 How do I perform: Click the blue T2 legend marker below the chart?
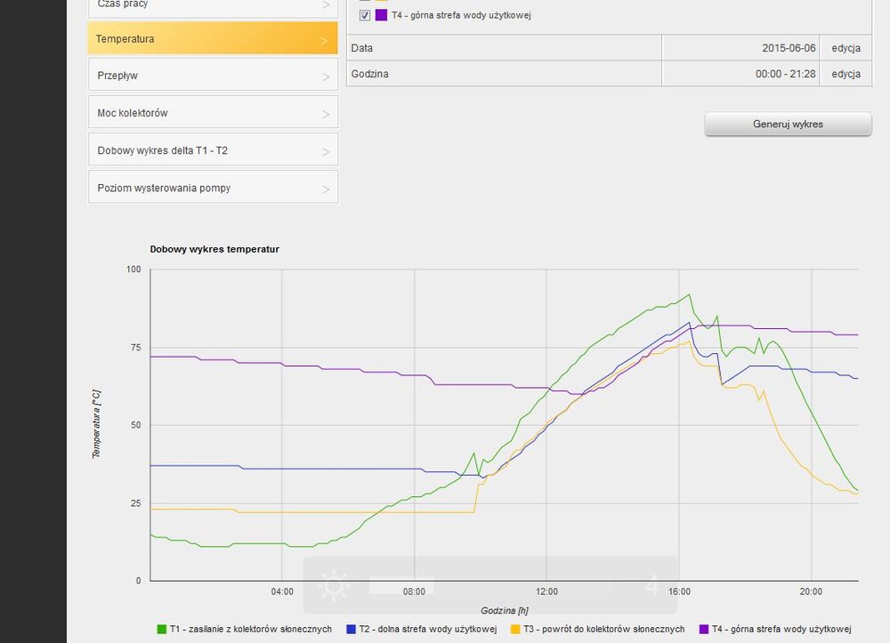(x=351, y=630)
